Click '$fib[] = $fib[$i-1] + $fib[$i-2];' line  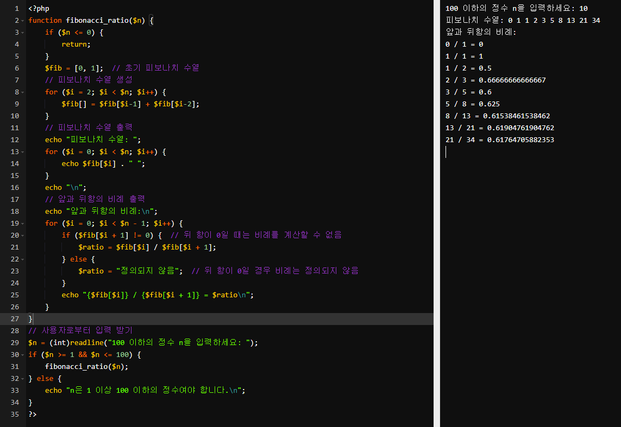tap(130, 104)
